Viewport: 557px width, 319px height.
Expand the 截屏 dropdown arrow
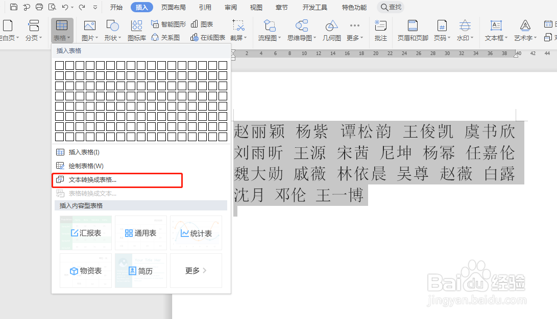[x=245, y=38]
